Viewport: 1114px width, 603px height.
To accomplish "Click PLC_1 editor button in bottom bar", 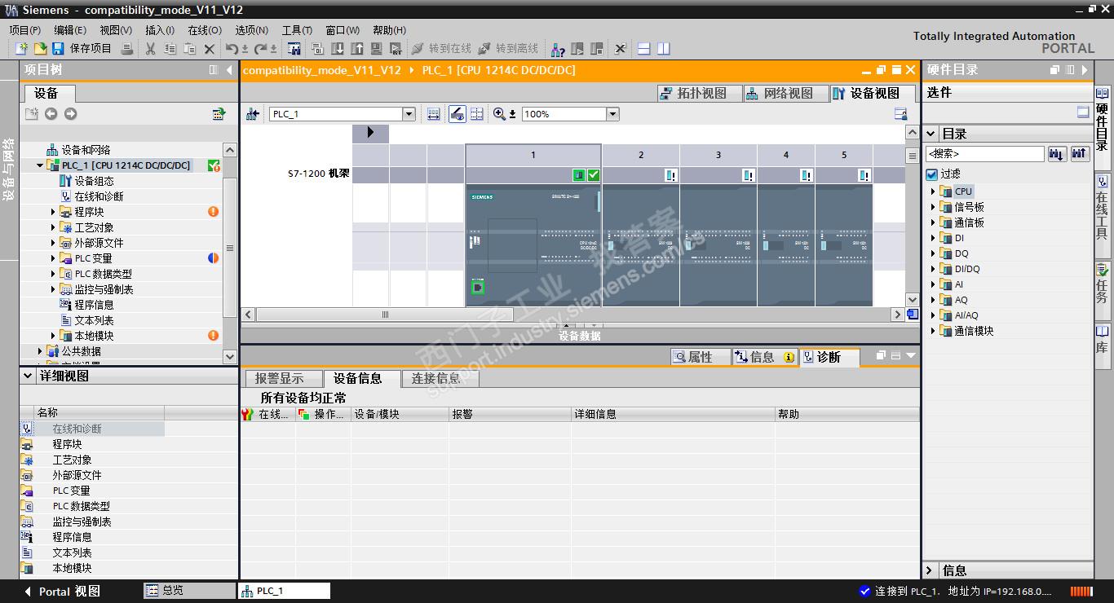I will [284, 591].
